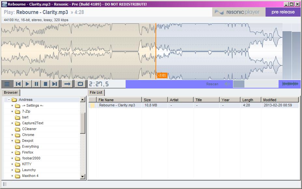
Task: Select the File List tab
Action: [97, 92]
